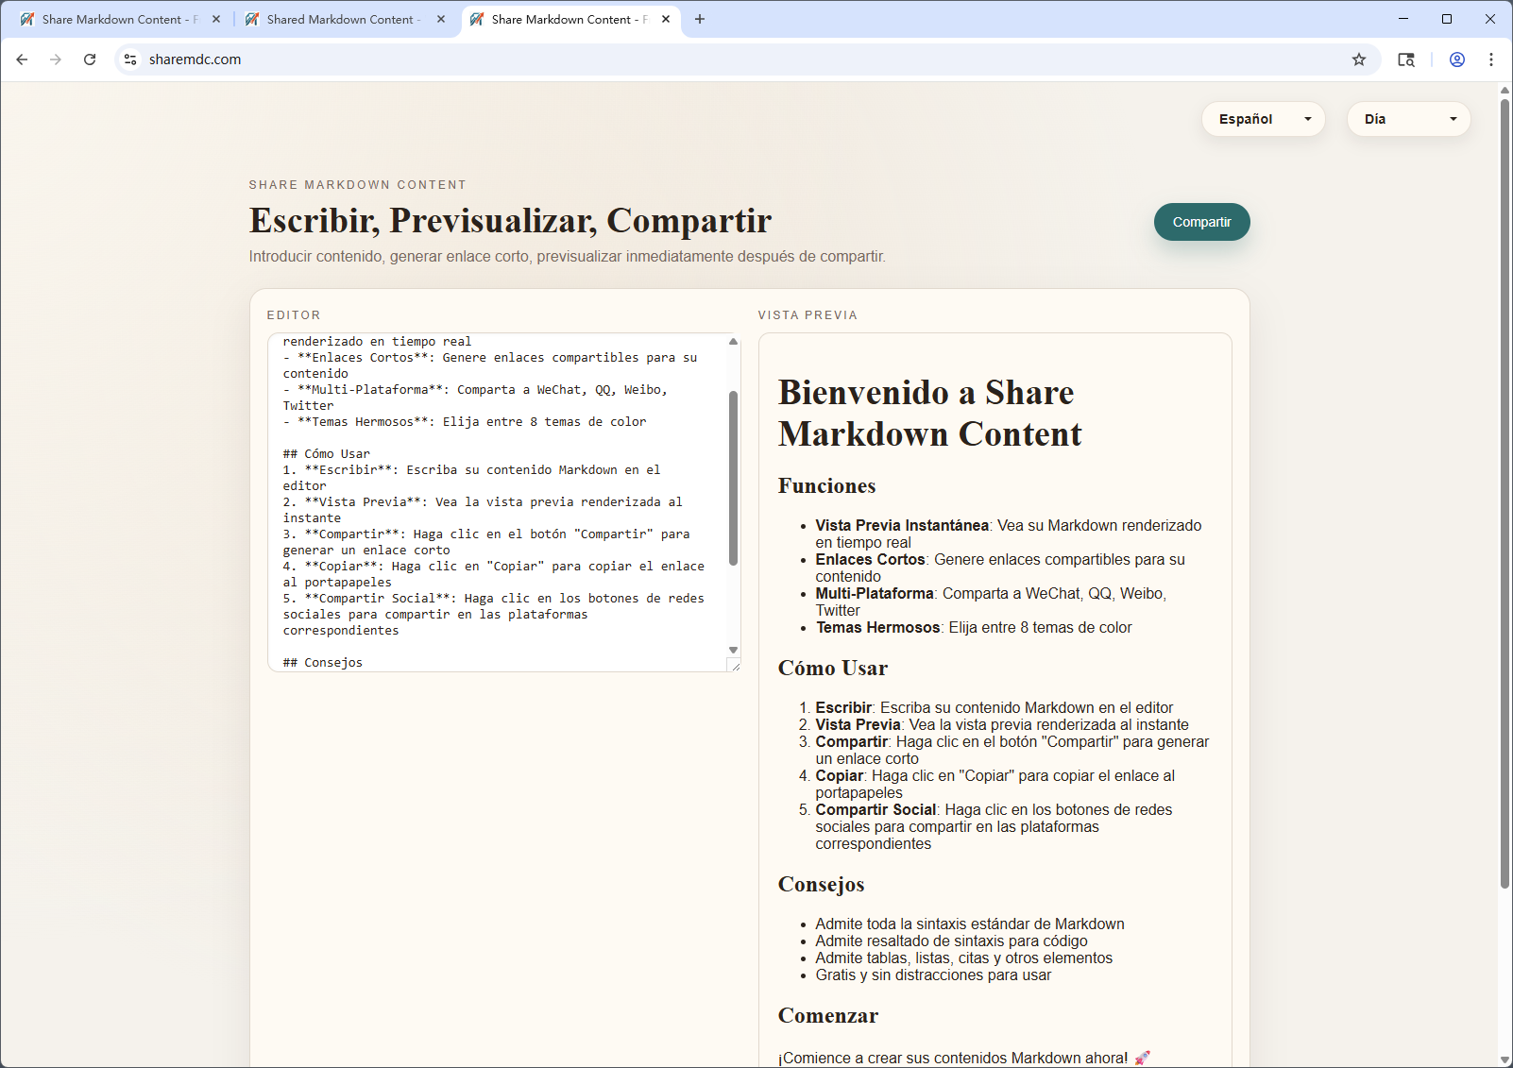
Task: Click the editor's vertical scrollbar thumb
Action: pos(733,477)
